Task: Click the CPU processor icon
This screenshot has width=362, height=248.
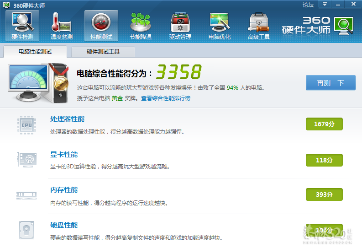Action: pyautogui.click(x=26, y=125)
